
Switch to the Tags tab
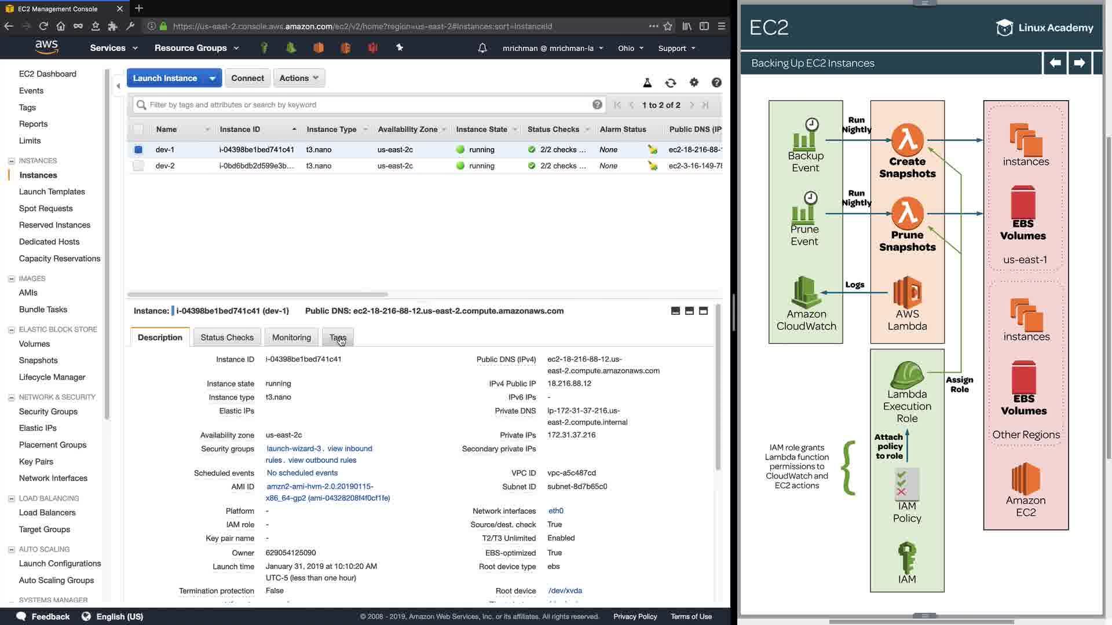point(338,337)
